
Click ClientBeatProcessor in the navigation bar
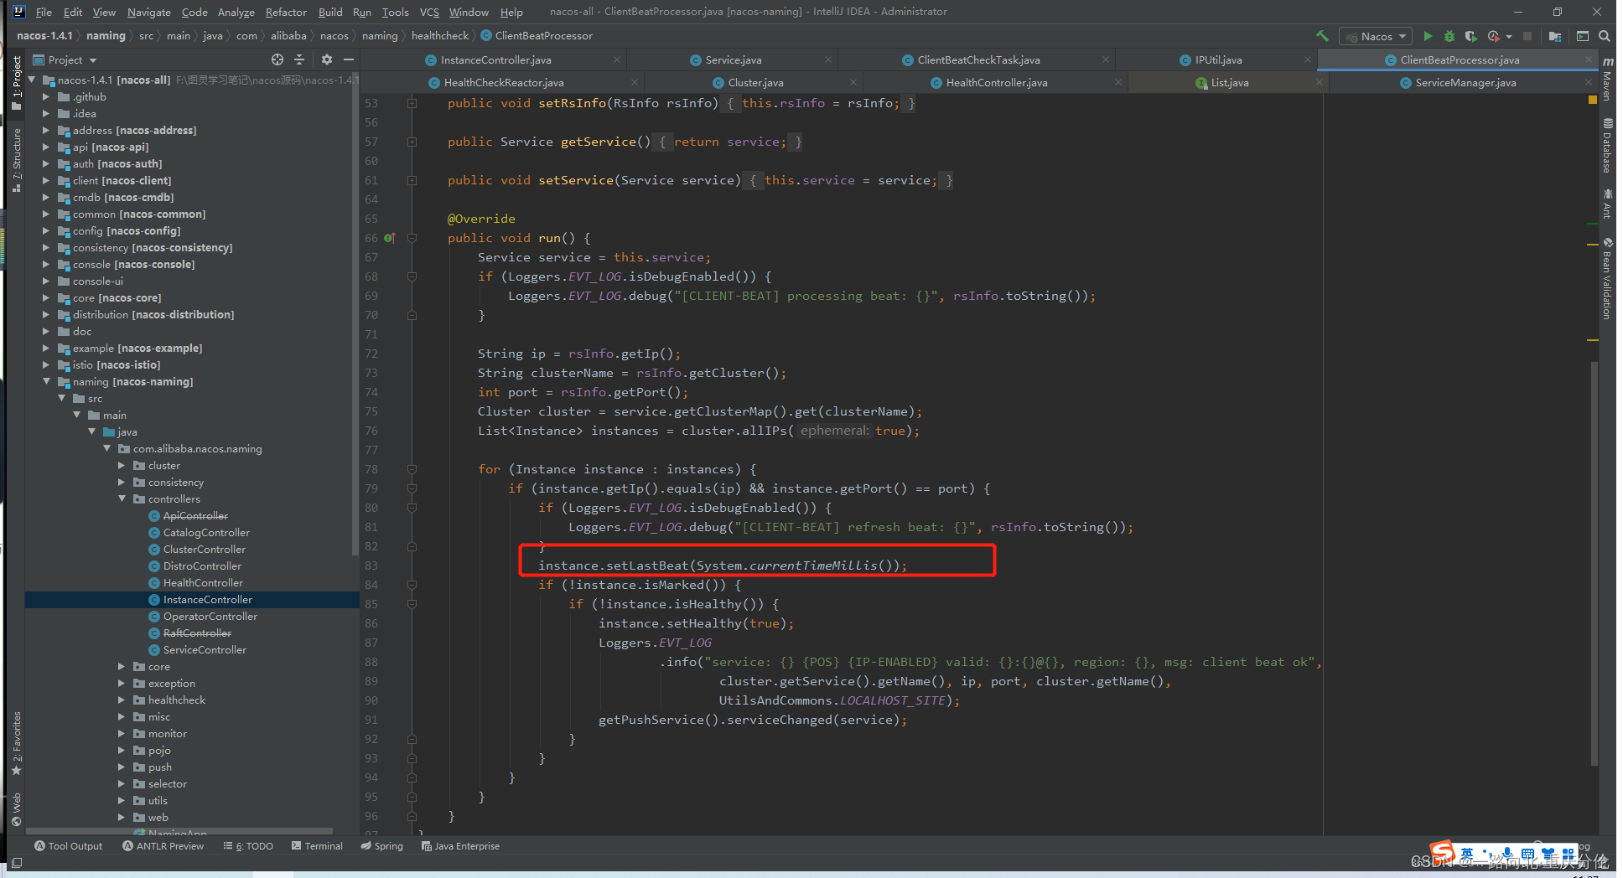click(537, 36)
